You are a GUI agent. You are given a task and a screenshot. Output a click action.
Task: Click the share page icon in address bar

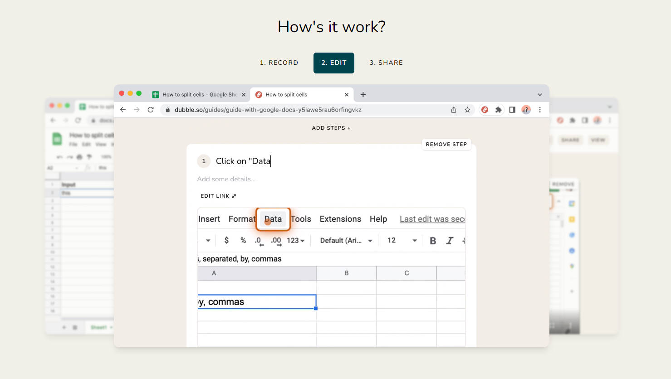[x=453, y=110]
